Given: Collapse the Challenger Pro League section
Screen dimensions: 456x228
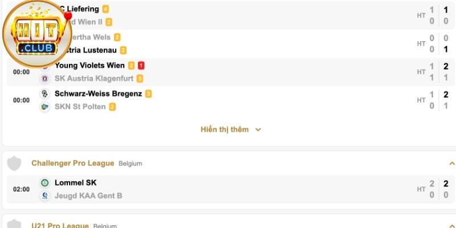Looking at the screenshot, I should (452, 164).
